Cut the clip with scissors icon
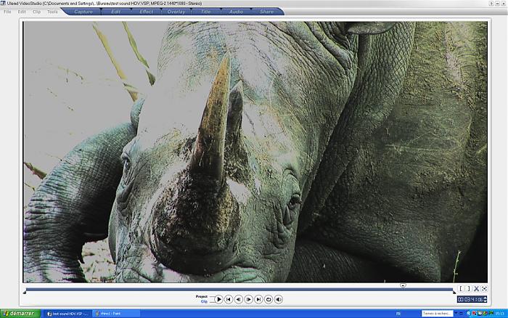508x318 pixels. (x=476, y=288)
